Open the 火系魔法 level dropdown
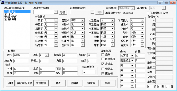Image resolution: width=177 pixels, height=91 pixels. 113,20
